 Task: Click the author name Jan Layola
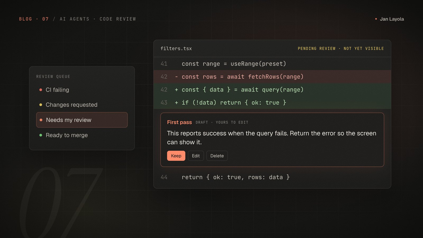point(392,19)
